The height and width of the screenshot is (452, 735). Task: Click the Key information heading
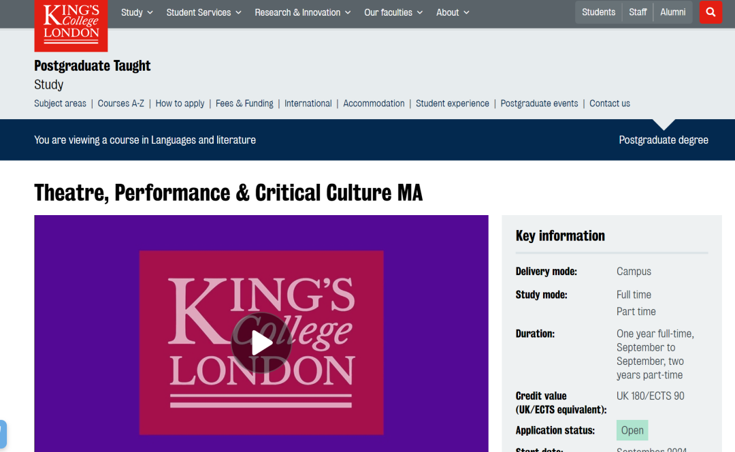(560, 236)
